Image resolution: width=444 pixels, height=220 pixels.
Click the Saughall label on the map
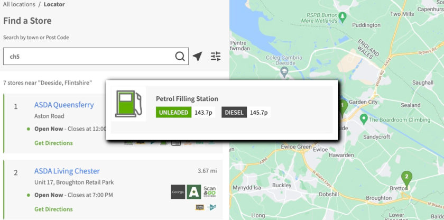click(x=423, y=82)
